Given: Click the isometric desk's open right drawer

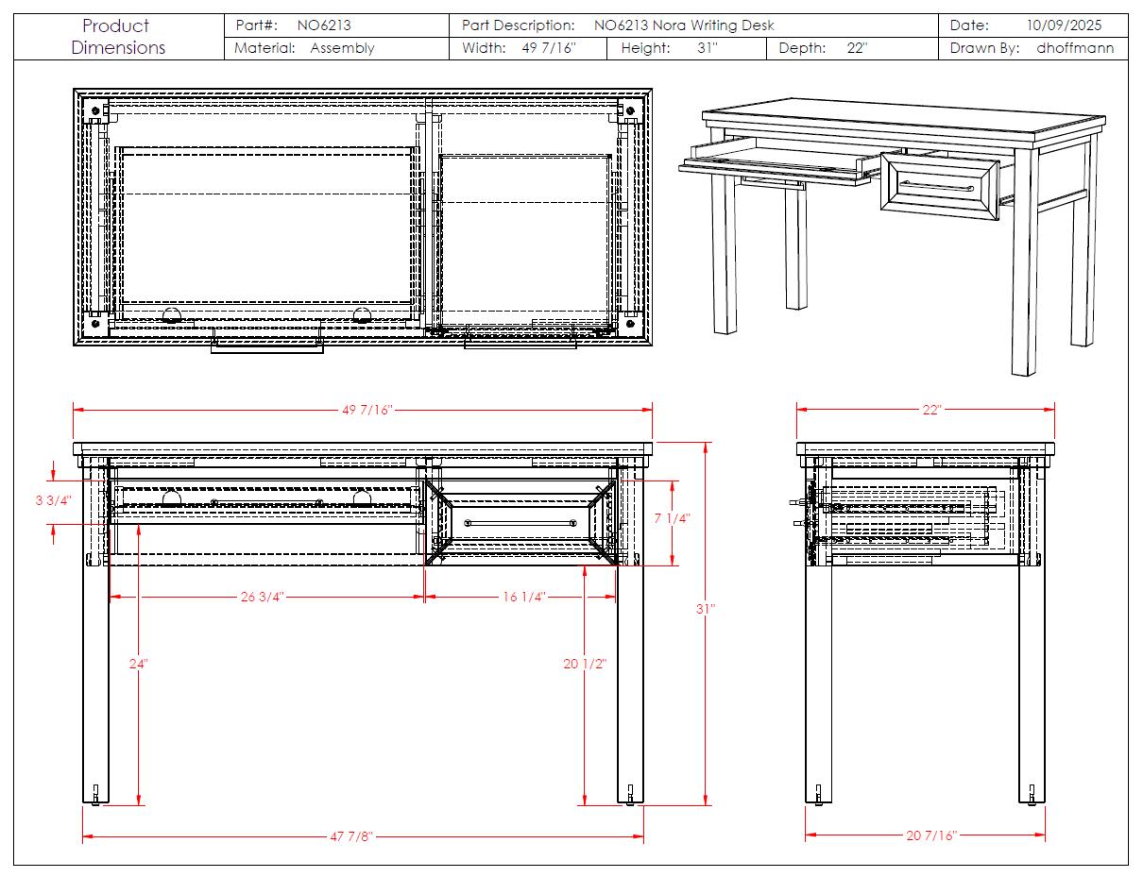Looking at the screenshot, I should [938, 186].
